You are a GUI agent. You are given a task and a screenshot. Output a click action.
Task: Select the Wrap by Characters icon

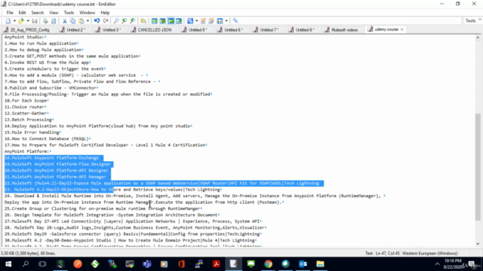163,21
